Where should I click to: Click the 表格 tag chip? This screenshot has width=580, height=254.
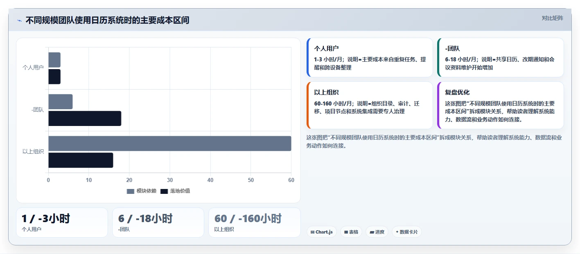351,232
